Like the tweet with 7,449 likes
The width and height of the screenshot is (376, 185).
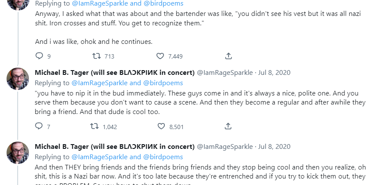point(160,56)
